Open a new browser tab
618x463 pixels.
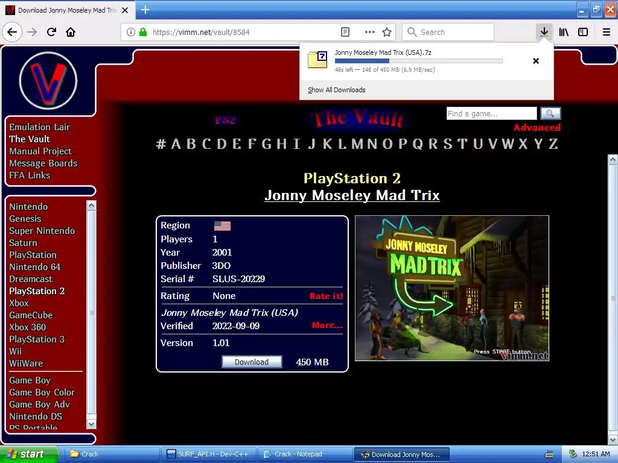[x=145, y=10]
